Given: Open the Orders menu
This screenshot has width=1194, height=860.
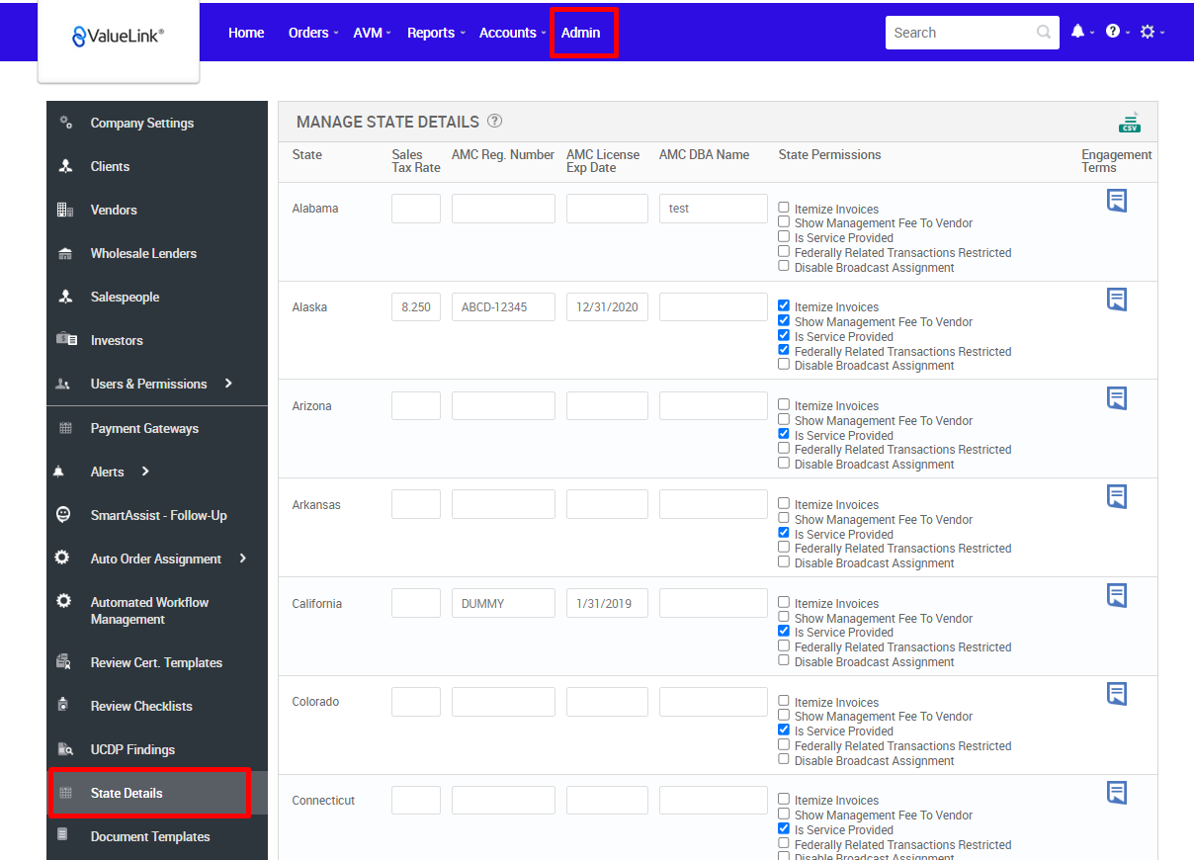Looking at the screenshot, I should point(307,32).
